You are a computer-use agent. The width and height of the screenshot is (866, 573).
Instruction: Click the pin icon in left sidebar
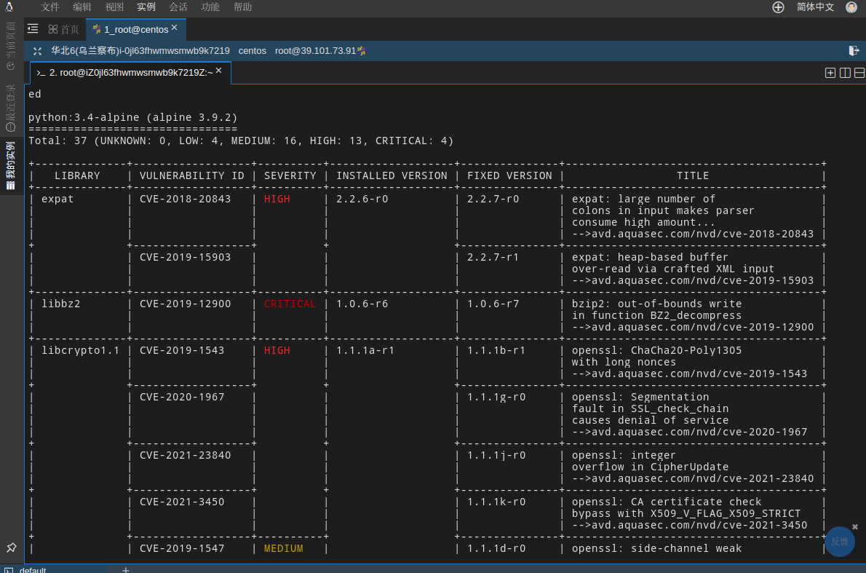click(x=11, y=547)
